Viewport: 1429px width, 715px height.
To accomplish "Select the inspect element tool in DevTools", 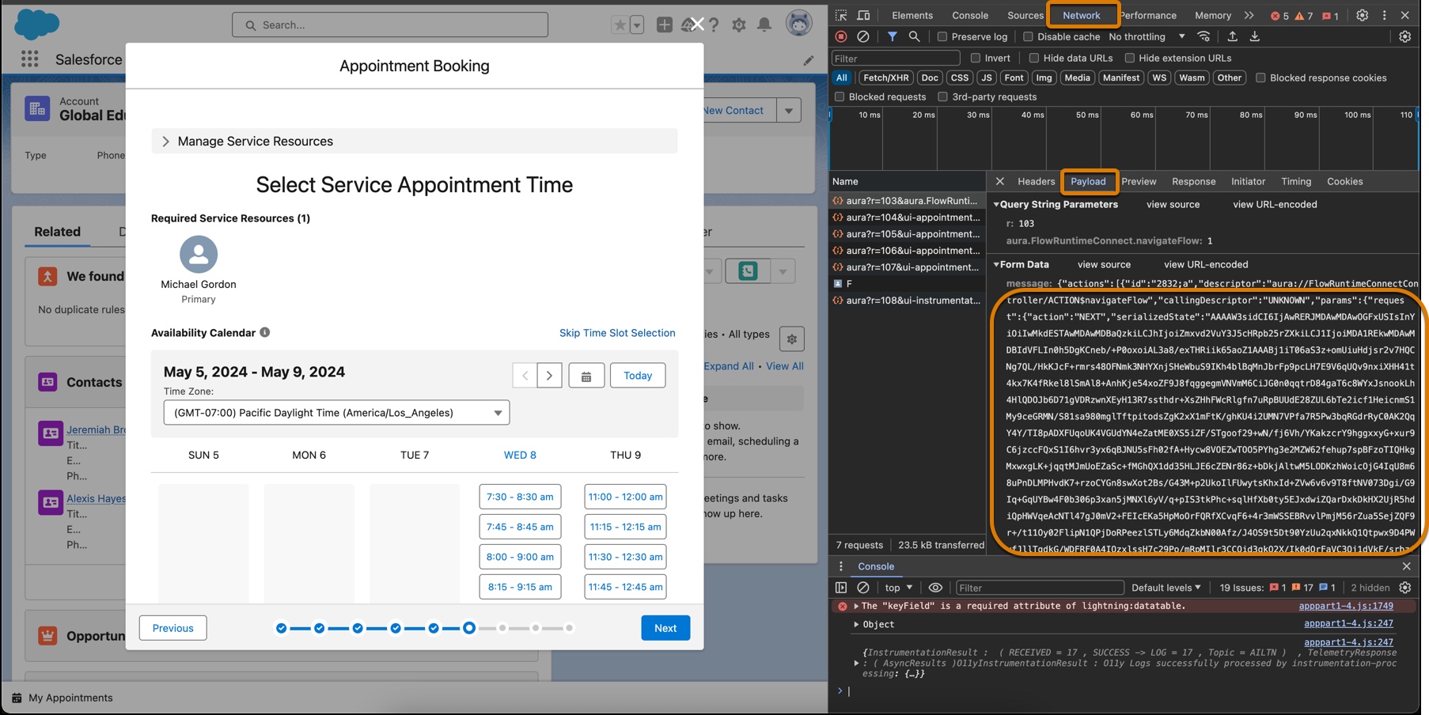I will [841, 15].
